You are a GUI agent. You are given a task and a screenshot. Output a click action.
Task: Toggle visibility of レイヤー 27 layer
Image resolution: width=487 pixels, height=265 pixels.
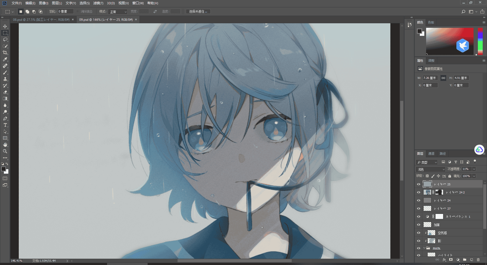pos(419,209)
